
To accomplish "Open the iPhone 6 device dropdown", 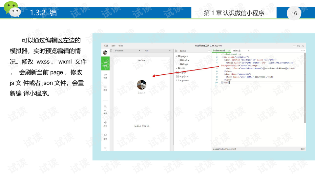I will (x=127, y=51).
